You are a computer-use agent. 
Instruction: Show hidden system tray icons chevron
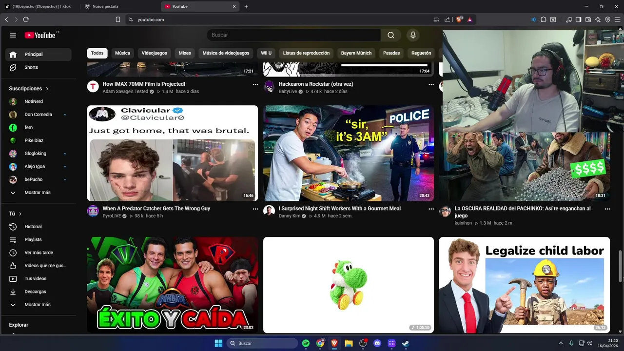tap(561, 343)
